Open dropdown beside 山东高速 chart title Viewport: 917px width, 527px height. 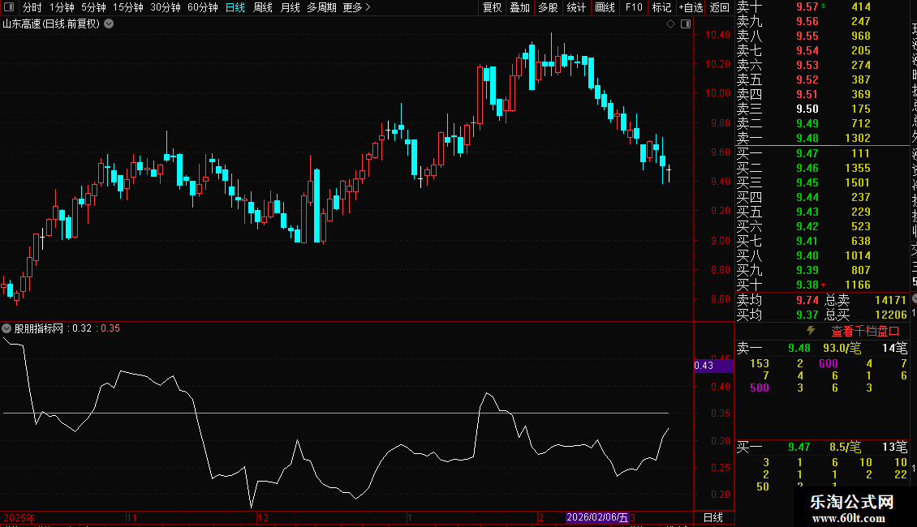click(x=109, y=24)
